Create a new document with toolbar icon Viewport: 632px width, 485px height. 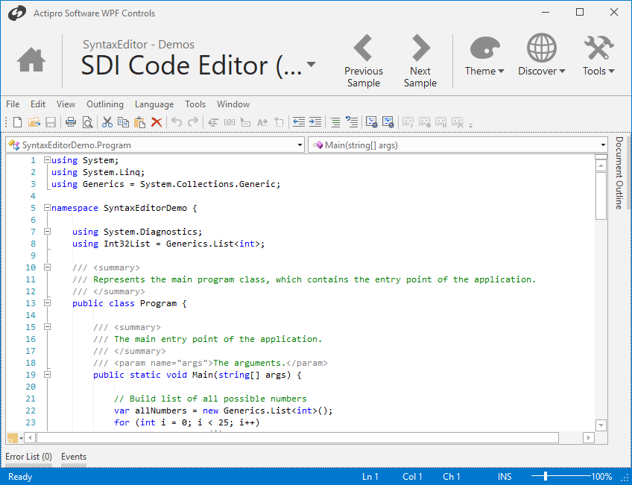tap(17, 122)
